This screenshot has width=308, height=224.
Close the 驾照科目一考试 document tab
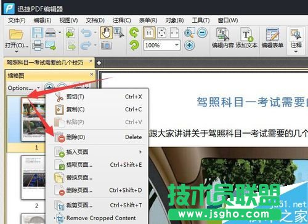point(91,61)
